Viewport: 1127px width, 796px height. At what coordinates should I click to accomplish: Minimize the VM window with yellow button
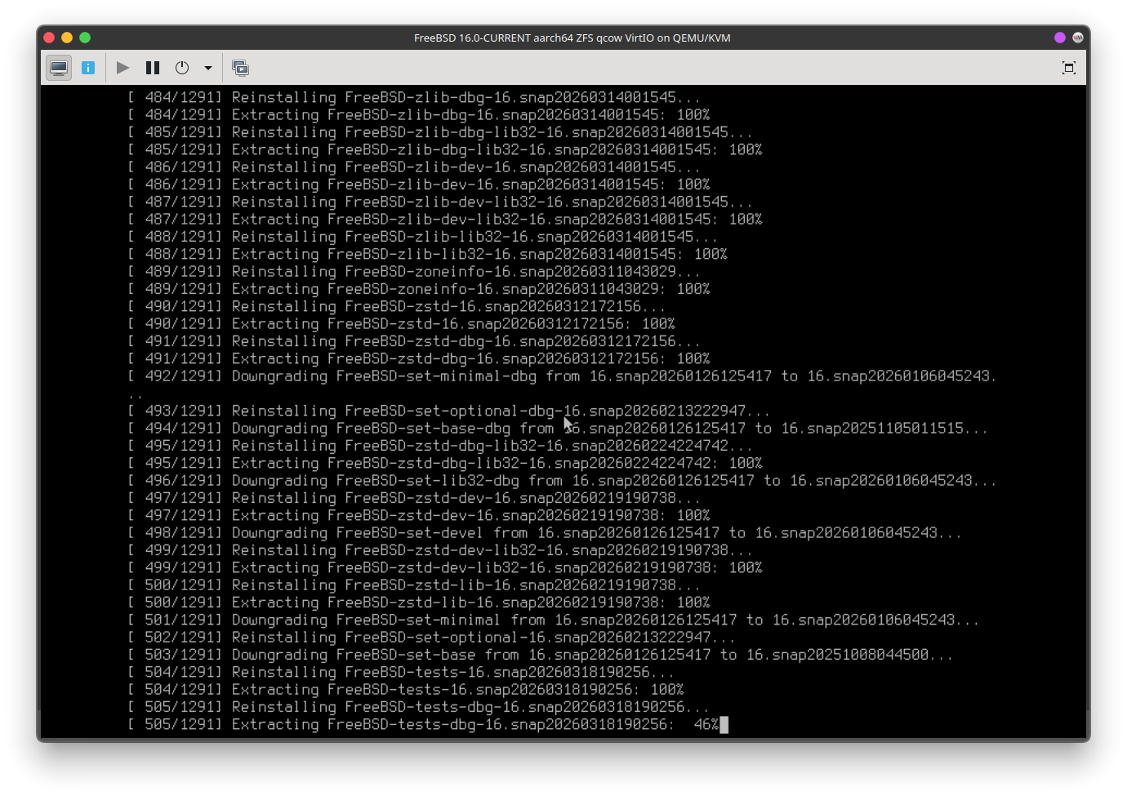[67, 38]
